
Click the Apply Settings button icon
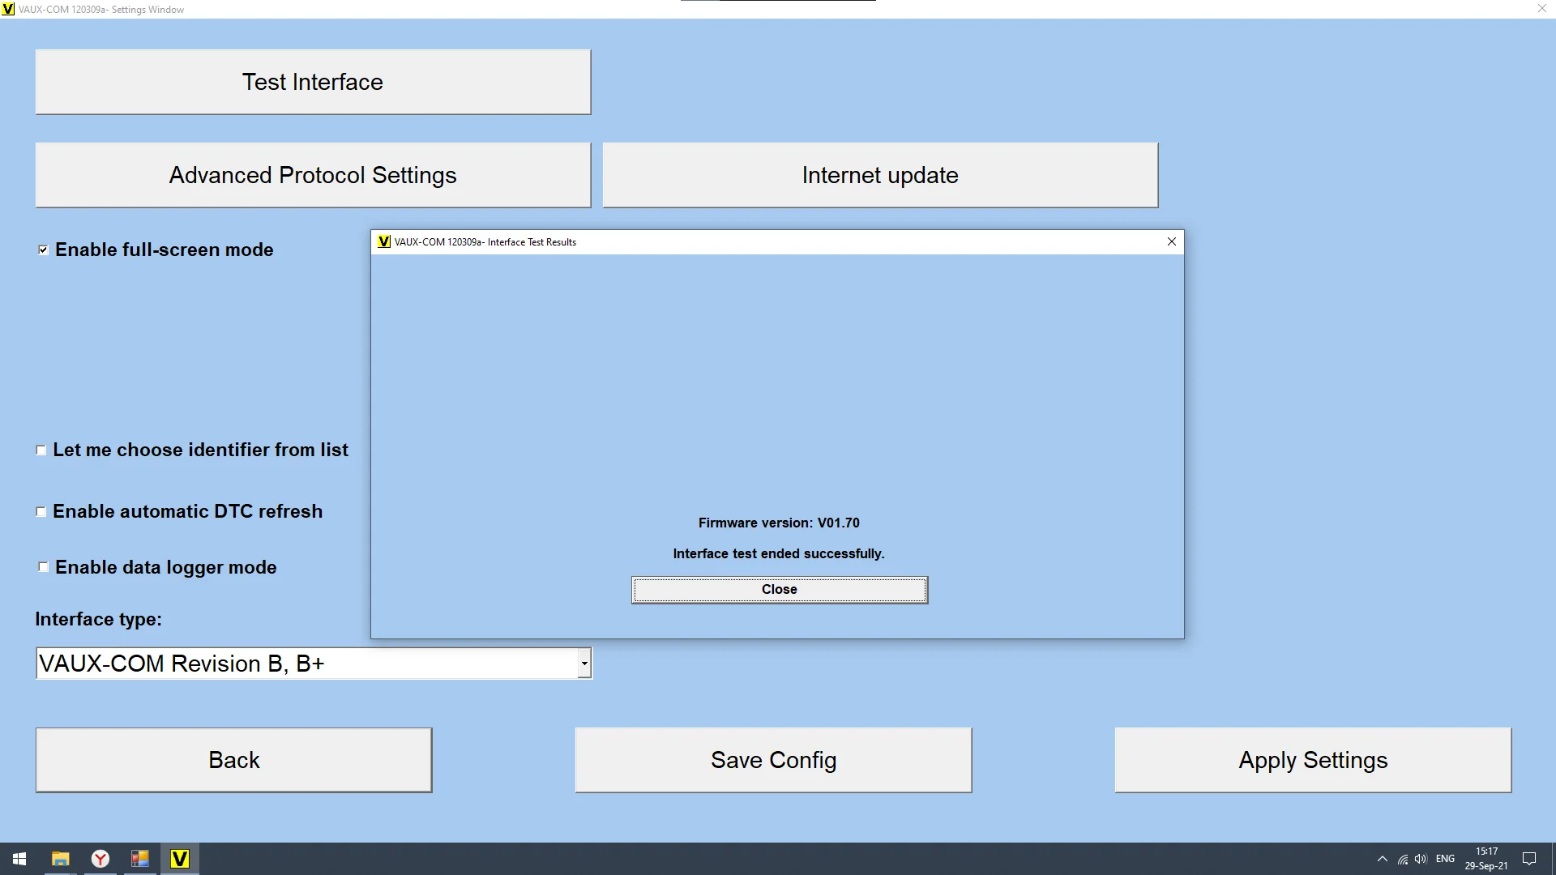1312,758
